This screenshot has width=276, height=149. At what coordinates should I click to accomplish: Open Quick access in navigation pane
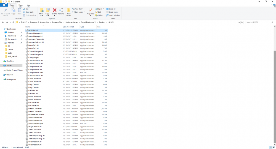pos(11,29)
